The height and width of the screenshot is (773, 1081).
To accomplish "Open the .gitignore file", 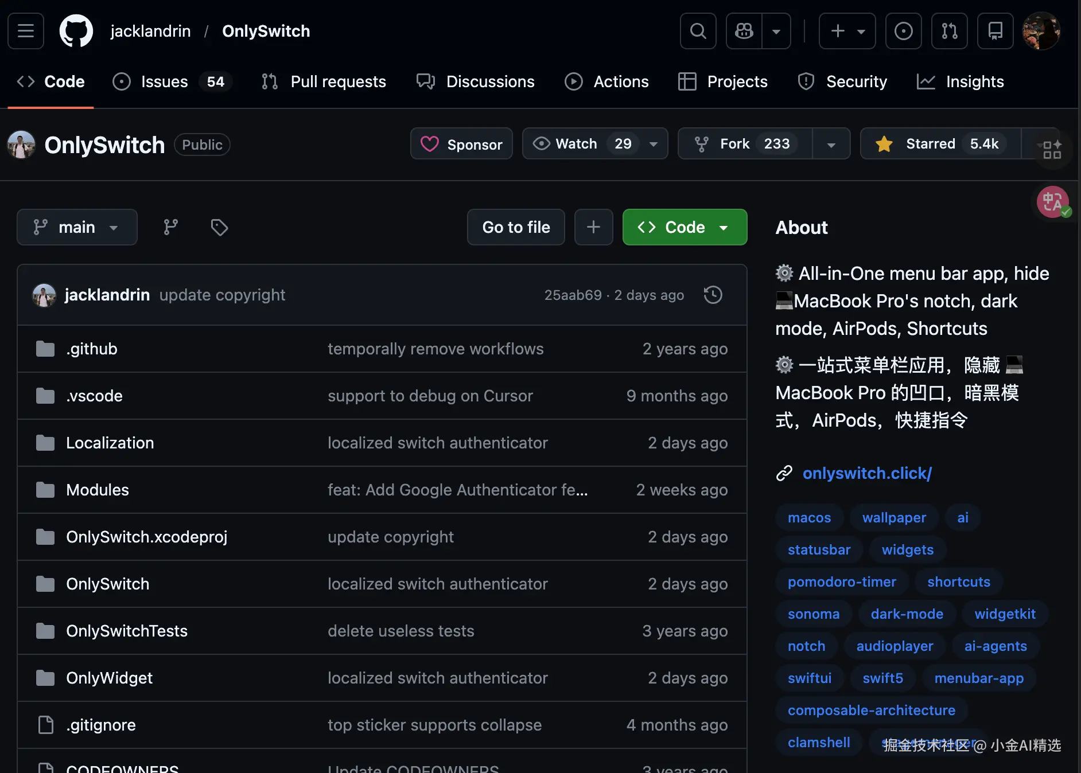I will click(x=101, y=725).
